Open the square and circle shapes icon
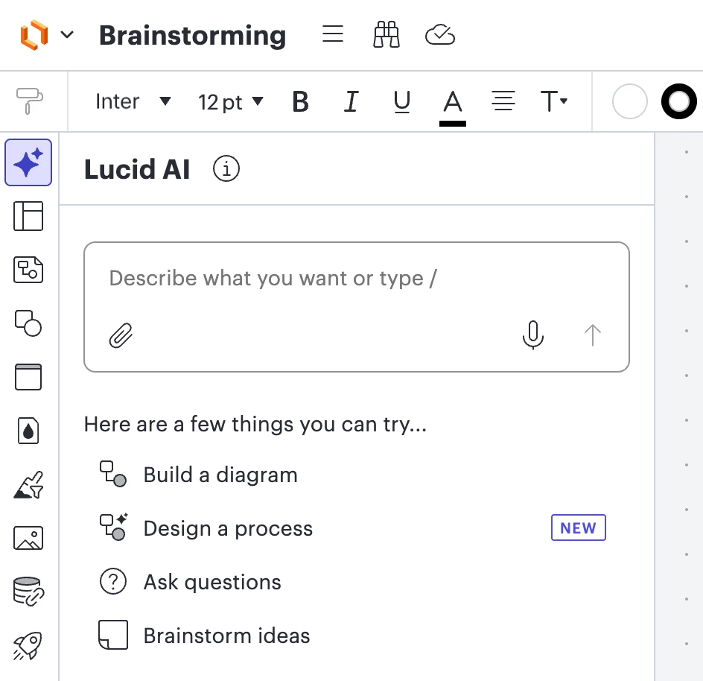The height and width of the screenshot is (681, 703). point(28,323)
